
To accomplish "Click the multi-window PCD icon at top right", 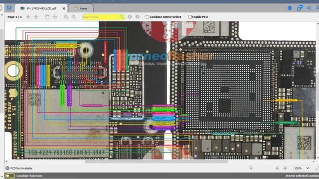I will 300,8.
